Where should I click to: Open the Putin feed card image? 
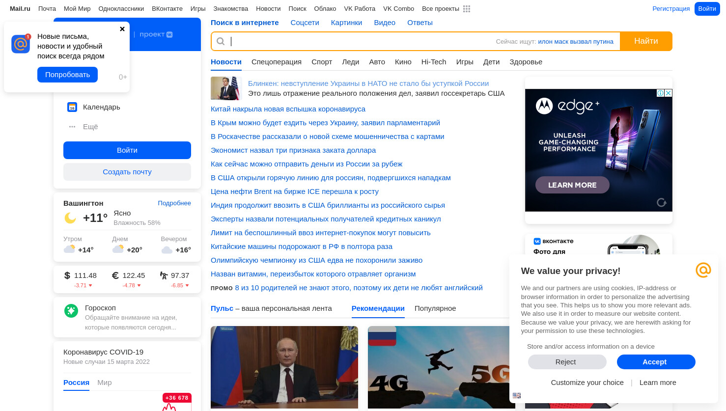(x=284, y=367)
